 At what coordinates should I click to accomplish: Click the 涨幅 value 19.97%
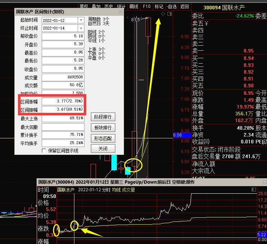point(245,107)
